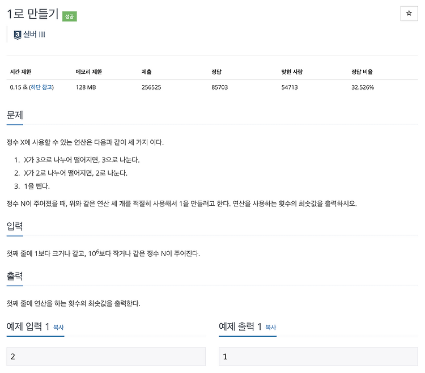Copy example input 1 with 복사
The image size is (425, 373).
pos(58,327)
